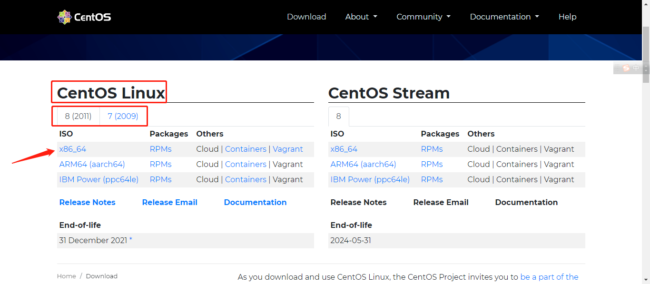Open the Help menu item
This screenshot has width=650, height=284.
tap(567, 17)
